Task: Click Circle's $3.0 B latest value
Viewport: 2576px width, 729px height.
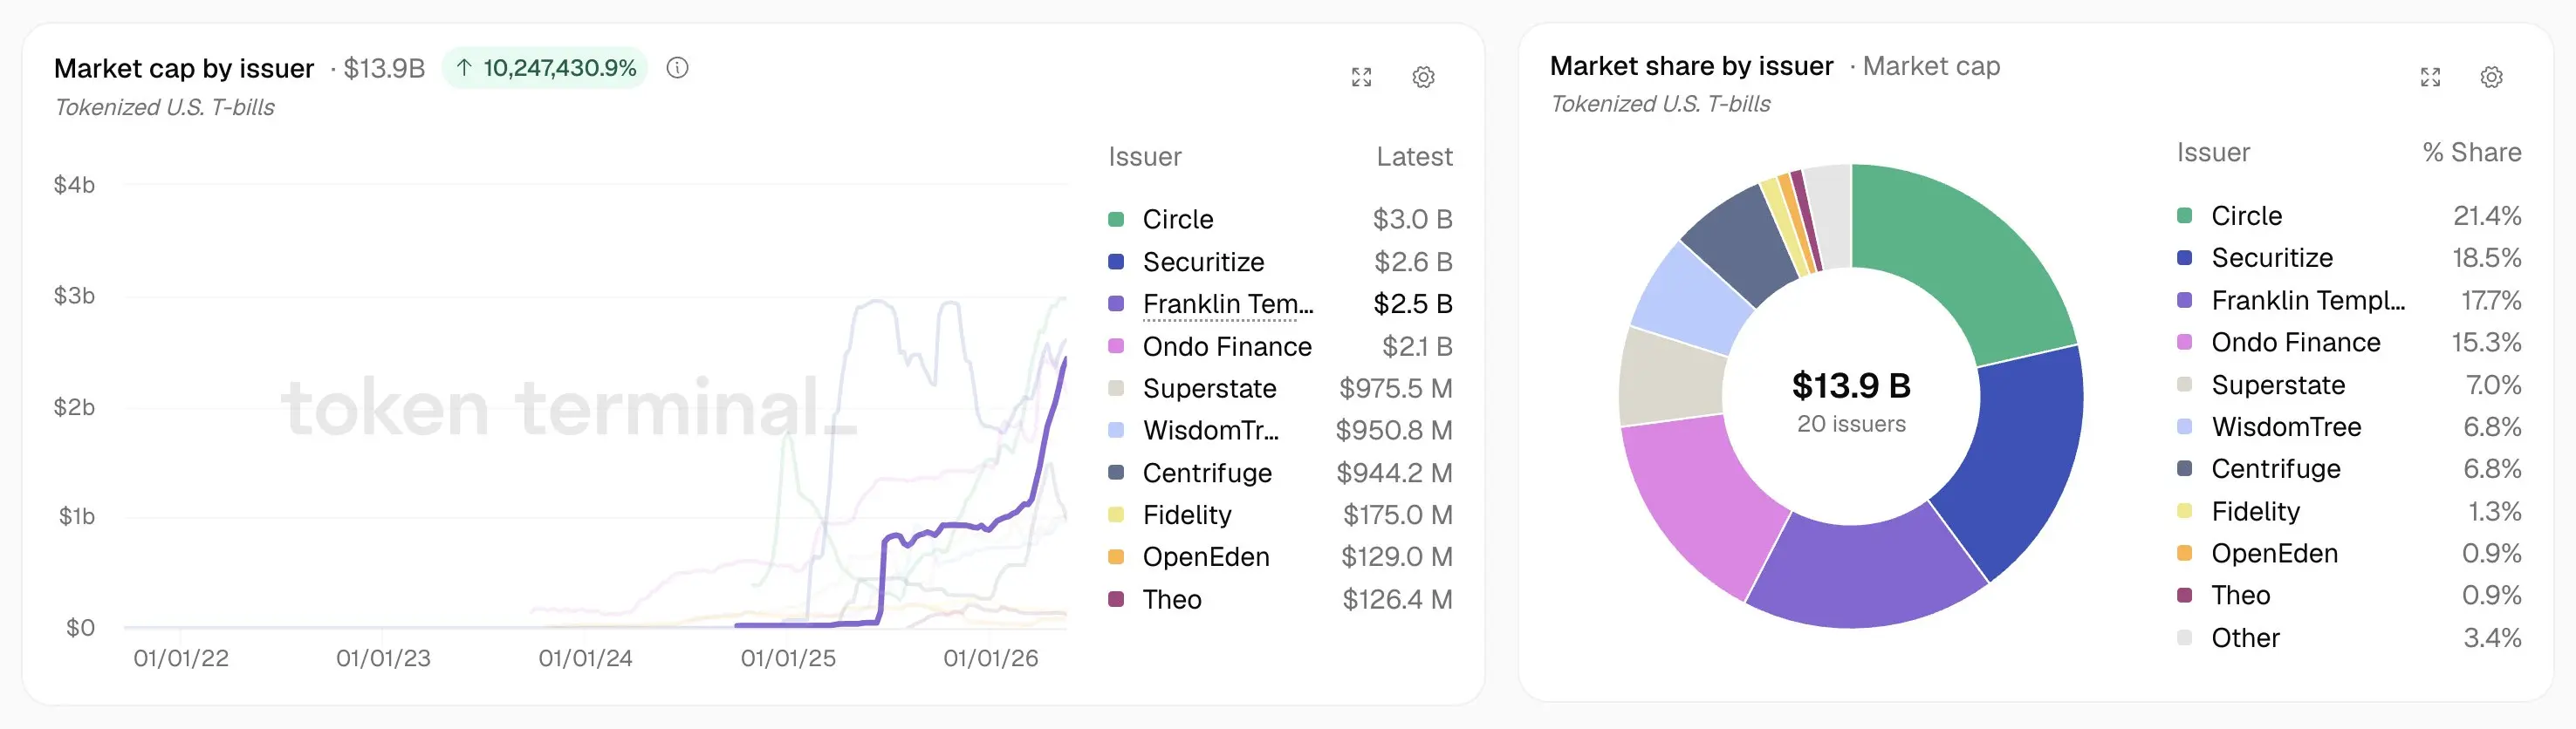Action: click(x=1412, y=220)
